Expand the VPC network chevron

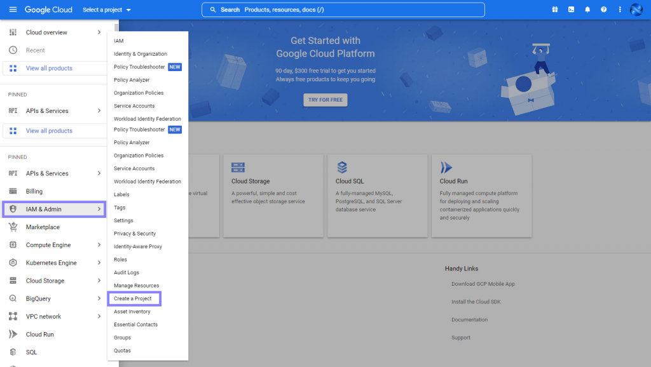(99, 316)
